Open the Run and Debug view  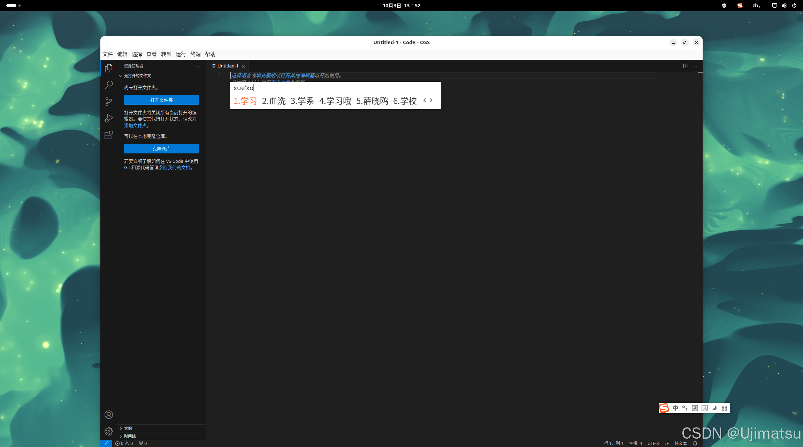[109, 118]
